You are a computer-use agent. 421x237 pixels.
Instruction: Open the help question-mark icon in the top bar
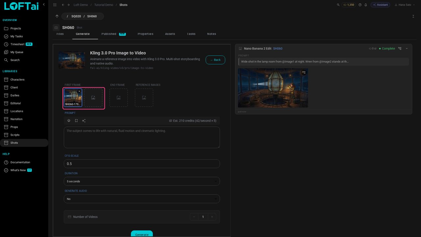(x=360, y=5)
